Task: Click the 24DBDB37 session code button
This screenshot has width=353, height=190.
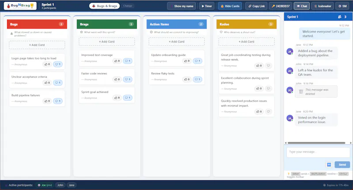Action: point(281,6)
